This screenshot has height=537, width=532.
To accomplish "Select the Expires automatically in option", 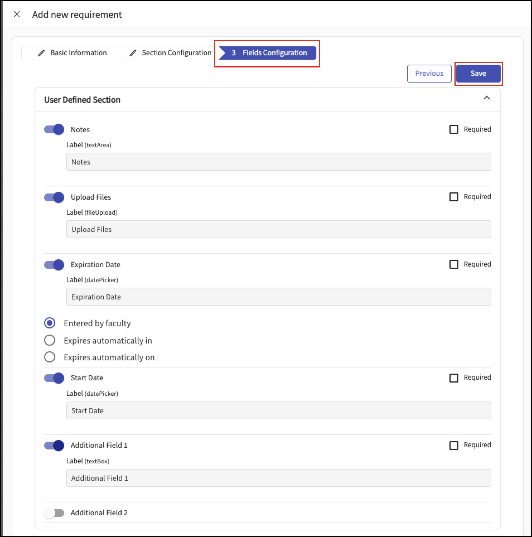I will (x=50, y=340).
